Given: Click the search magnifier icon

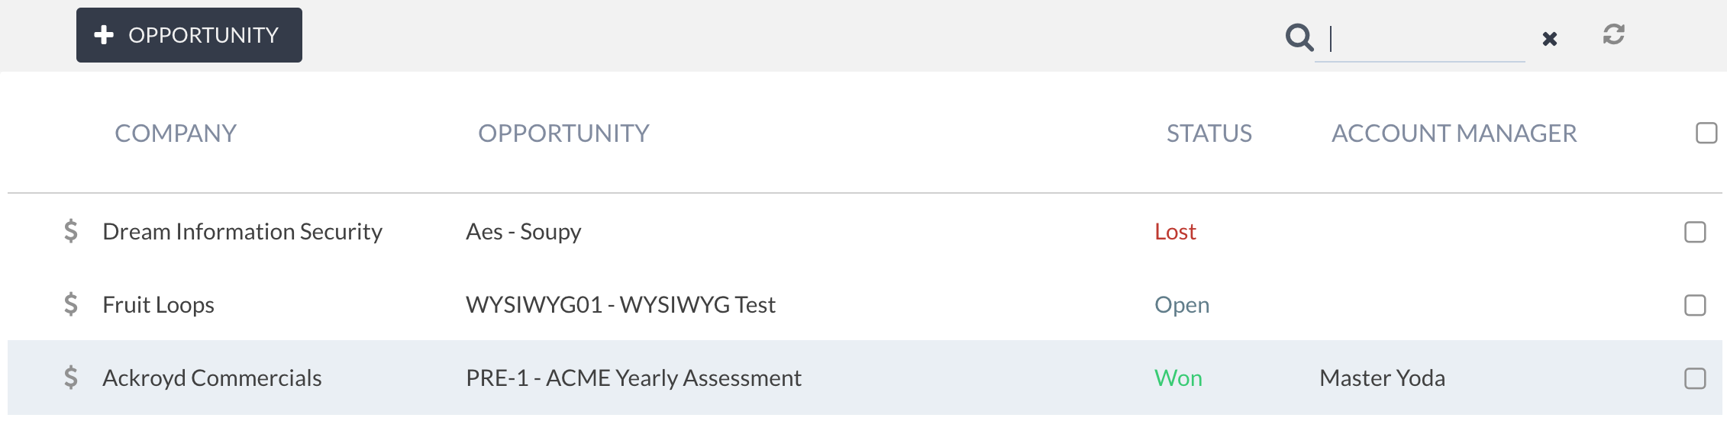Looking at the screenshot, I should pyautogui.click(x=1299, y=37).
